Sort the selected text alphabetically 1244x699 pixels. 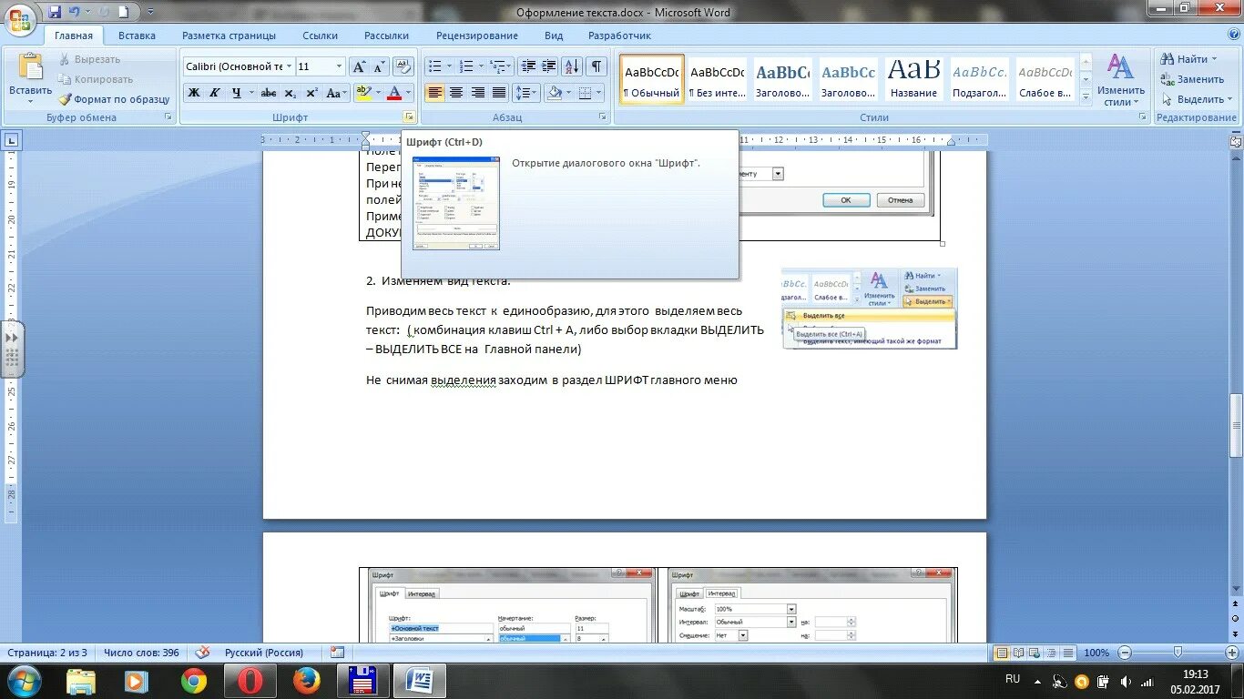[572, 66]
